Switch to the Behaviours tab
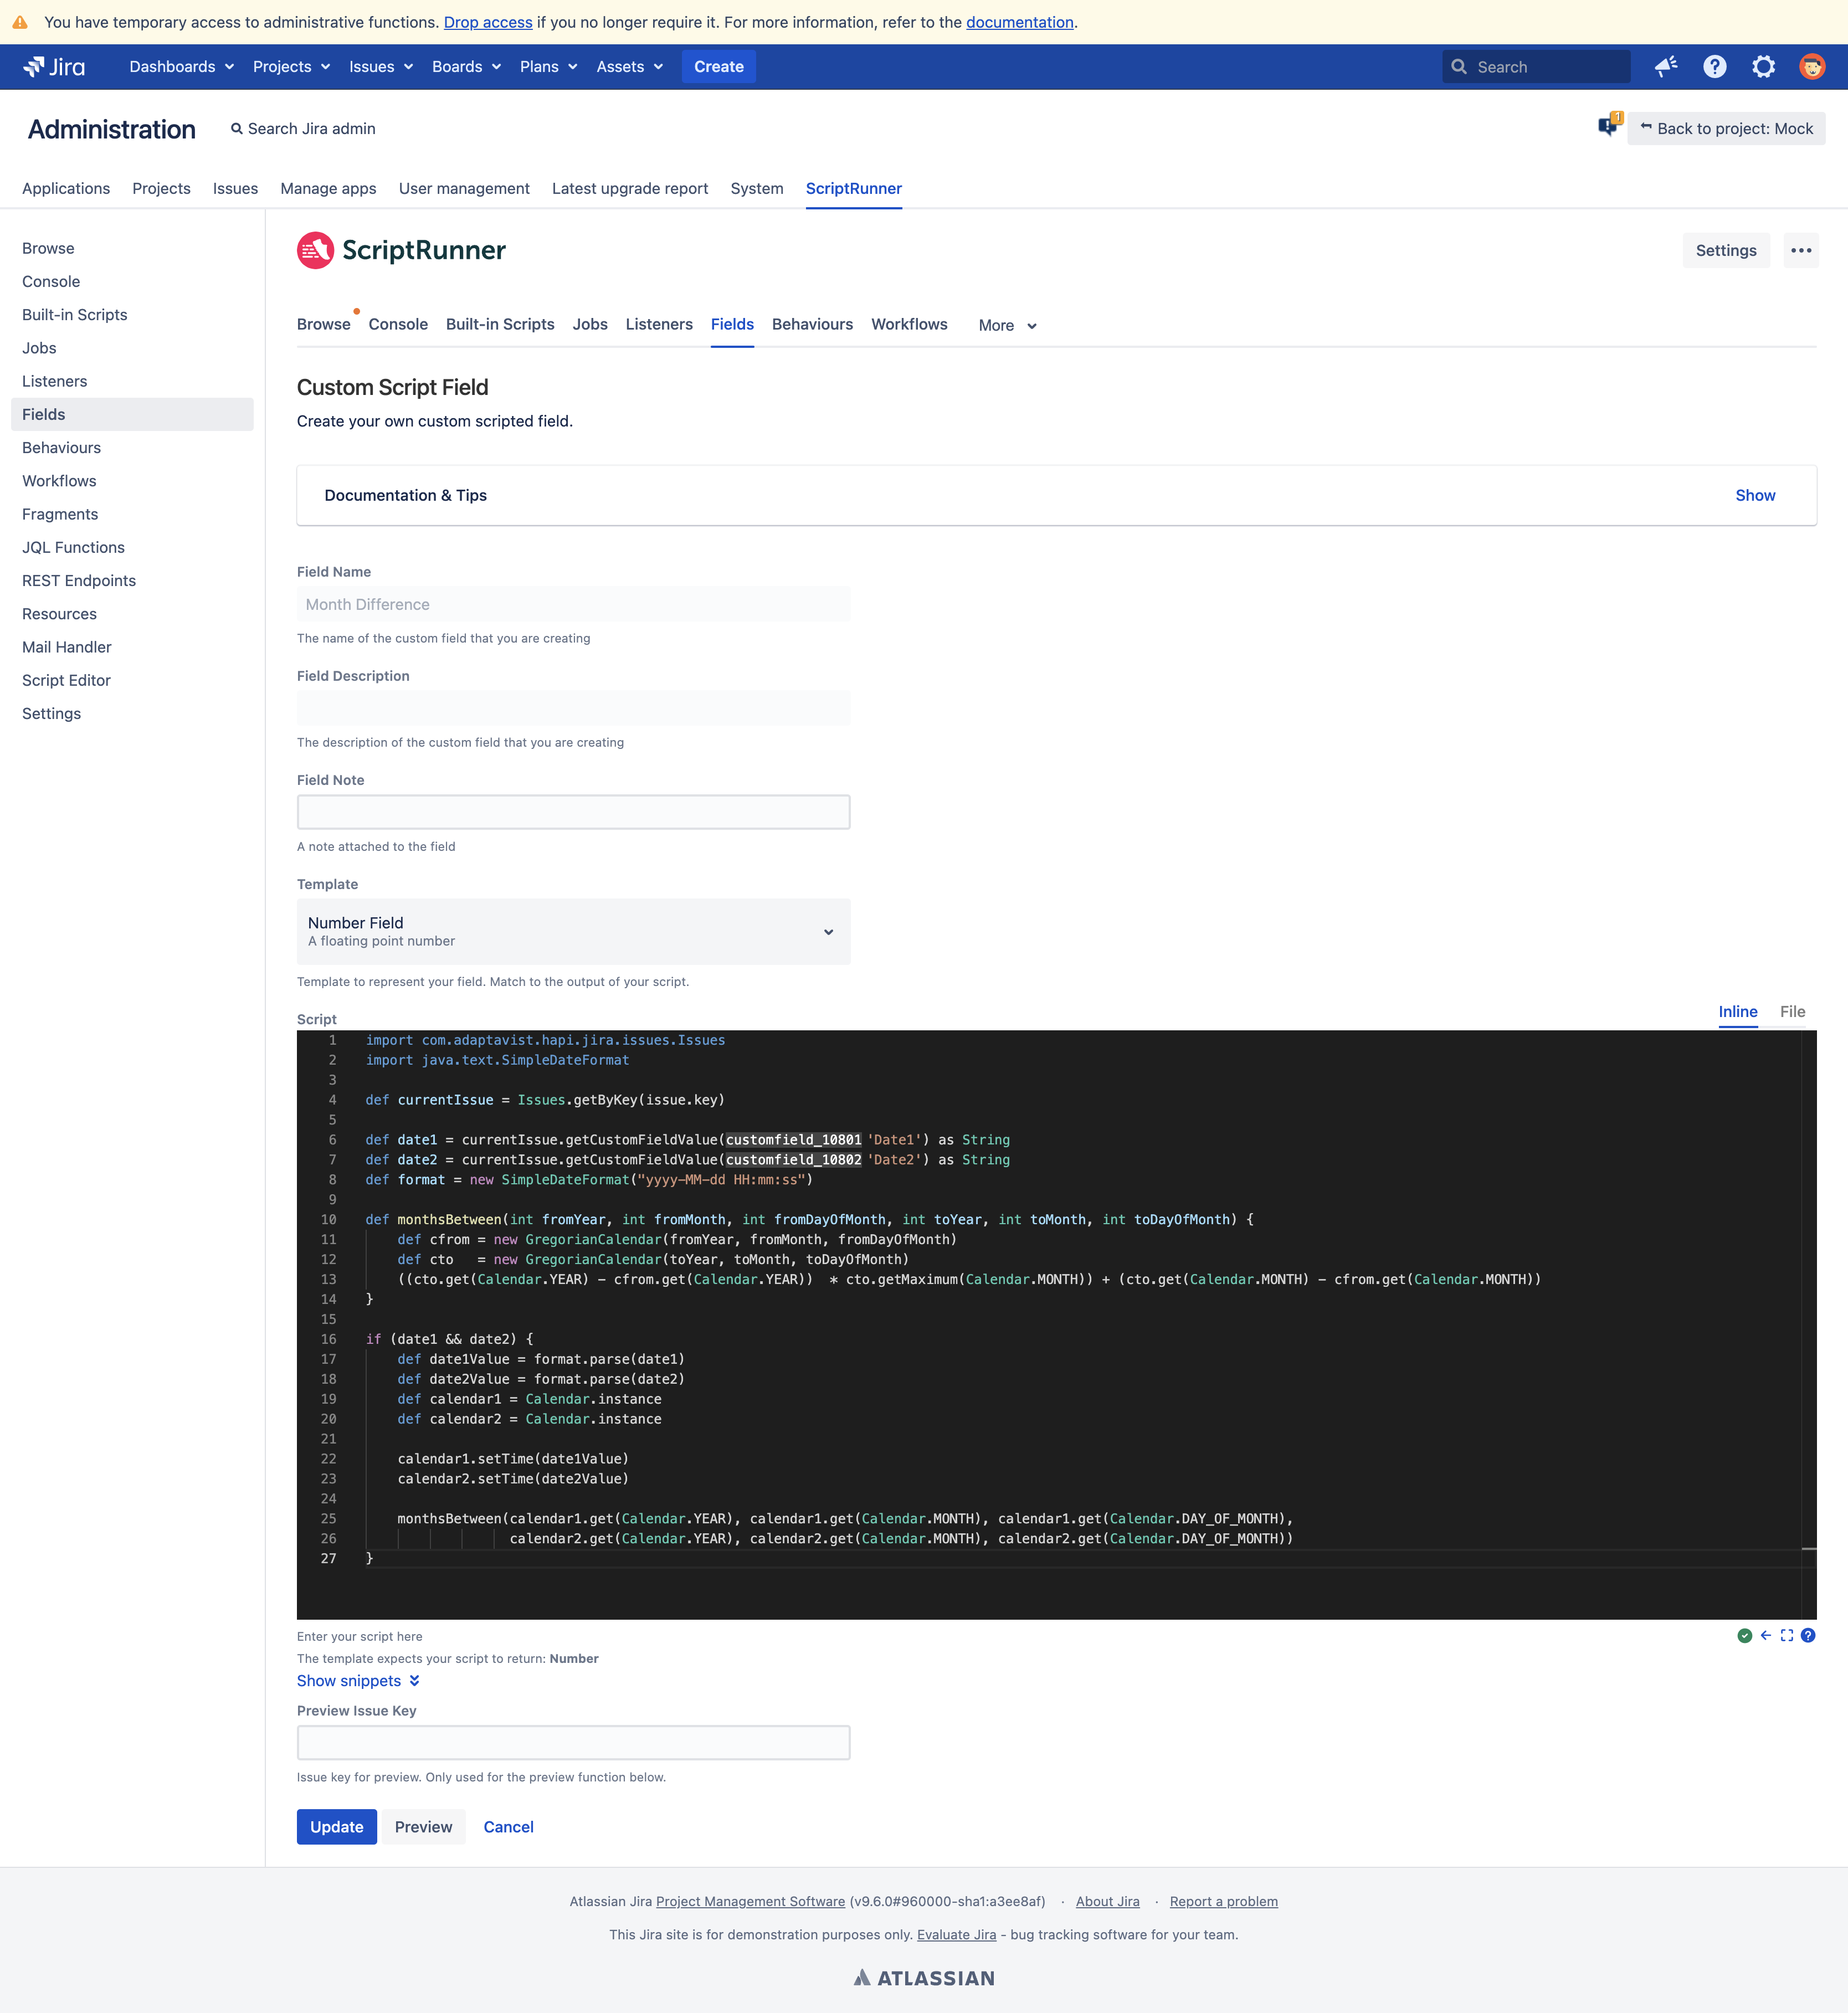The height and width of the screenshot is (2013, 1848). [812, 324]
